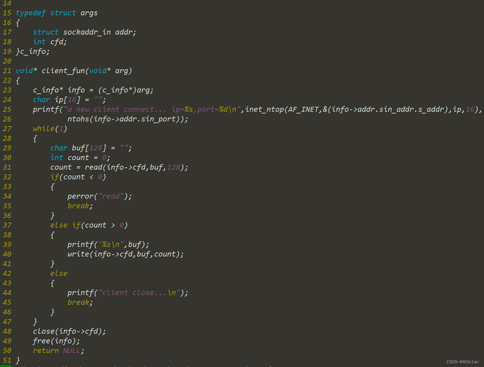The image size is (484, 367).
Task: Click line number 15 in the gutter
Action: [x=7, y=13]
